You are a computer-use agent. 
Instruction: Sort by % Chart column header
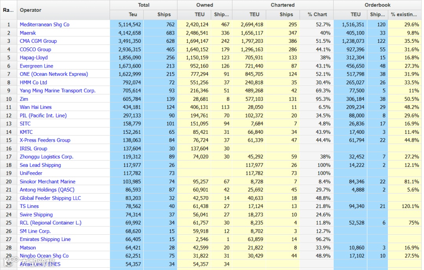[x=317, y=15]
